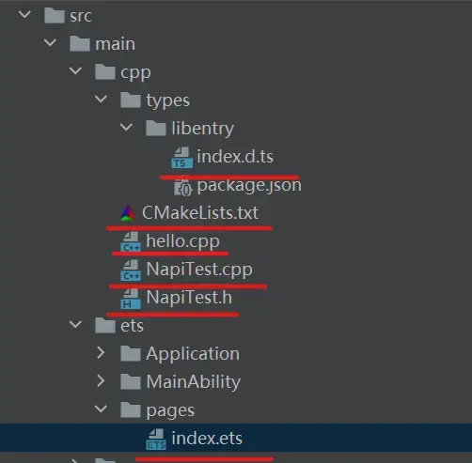This screenshot has width=472, height=463.
Task: Select the MainAbility folder label
Action: (194, 382)
